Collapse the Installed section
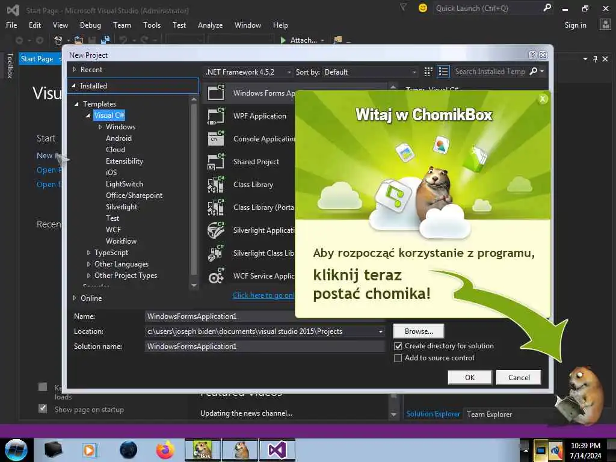This screenshot has width=616, height=462. pyautogui.click(x=73, y=85)
